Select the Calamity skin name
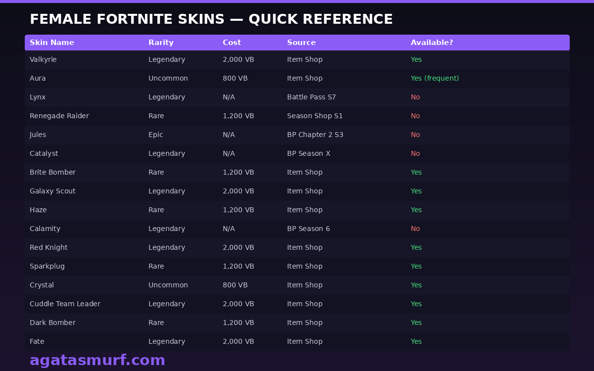This screenshot has width=594, height=371. point(45,229)
